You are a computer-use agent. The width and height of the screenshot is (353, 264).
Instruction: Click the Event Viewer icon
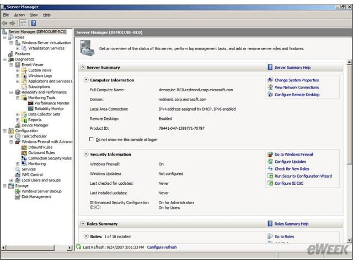coord(18,65)
